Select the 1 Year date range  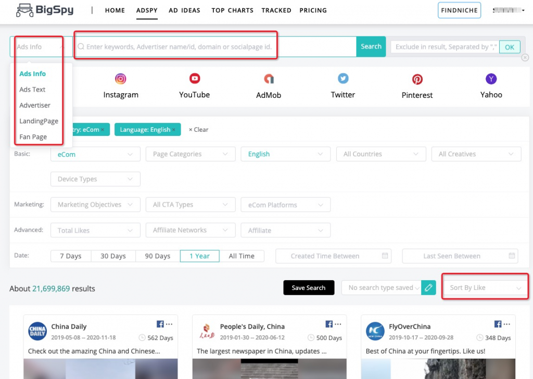[x=199, y=256]
